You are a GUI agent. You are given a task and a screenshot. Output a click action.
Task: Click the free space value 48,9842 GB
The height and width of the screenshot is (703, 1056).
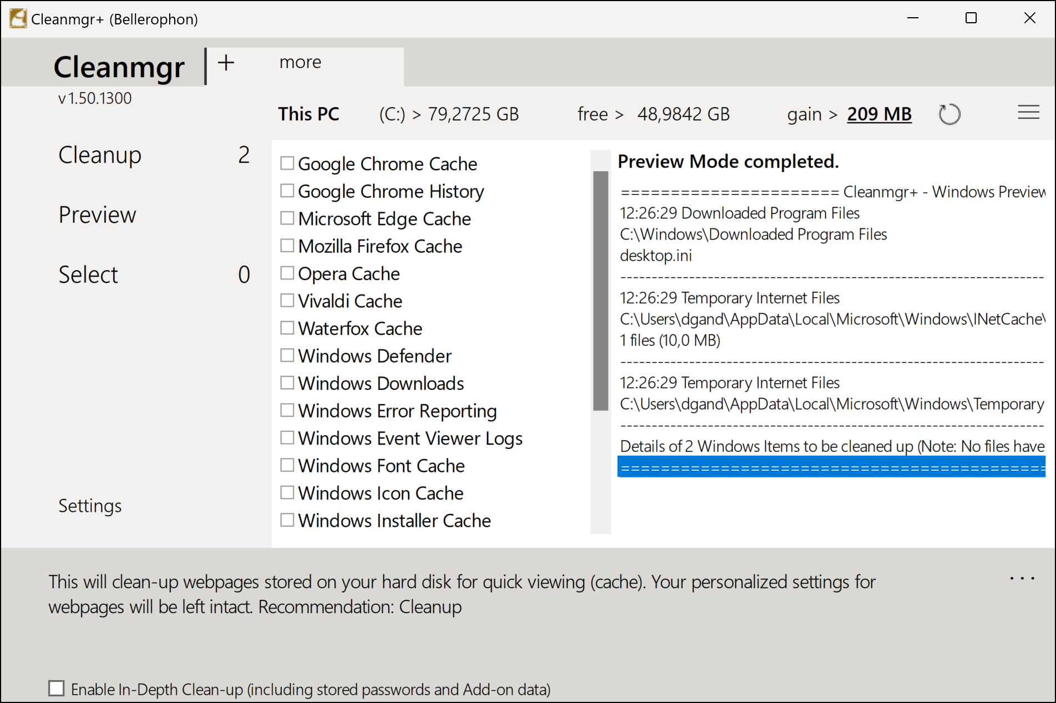point(683,114)
